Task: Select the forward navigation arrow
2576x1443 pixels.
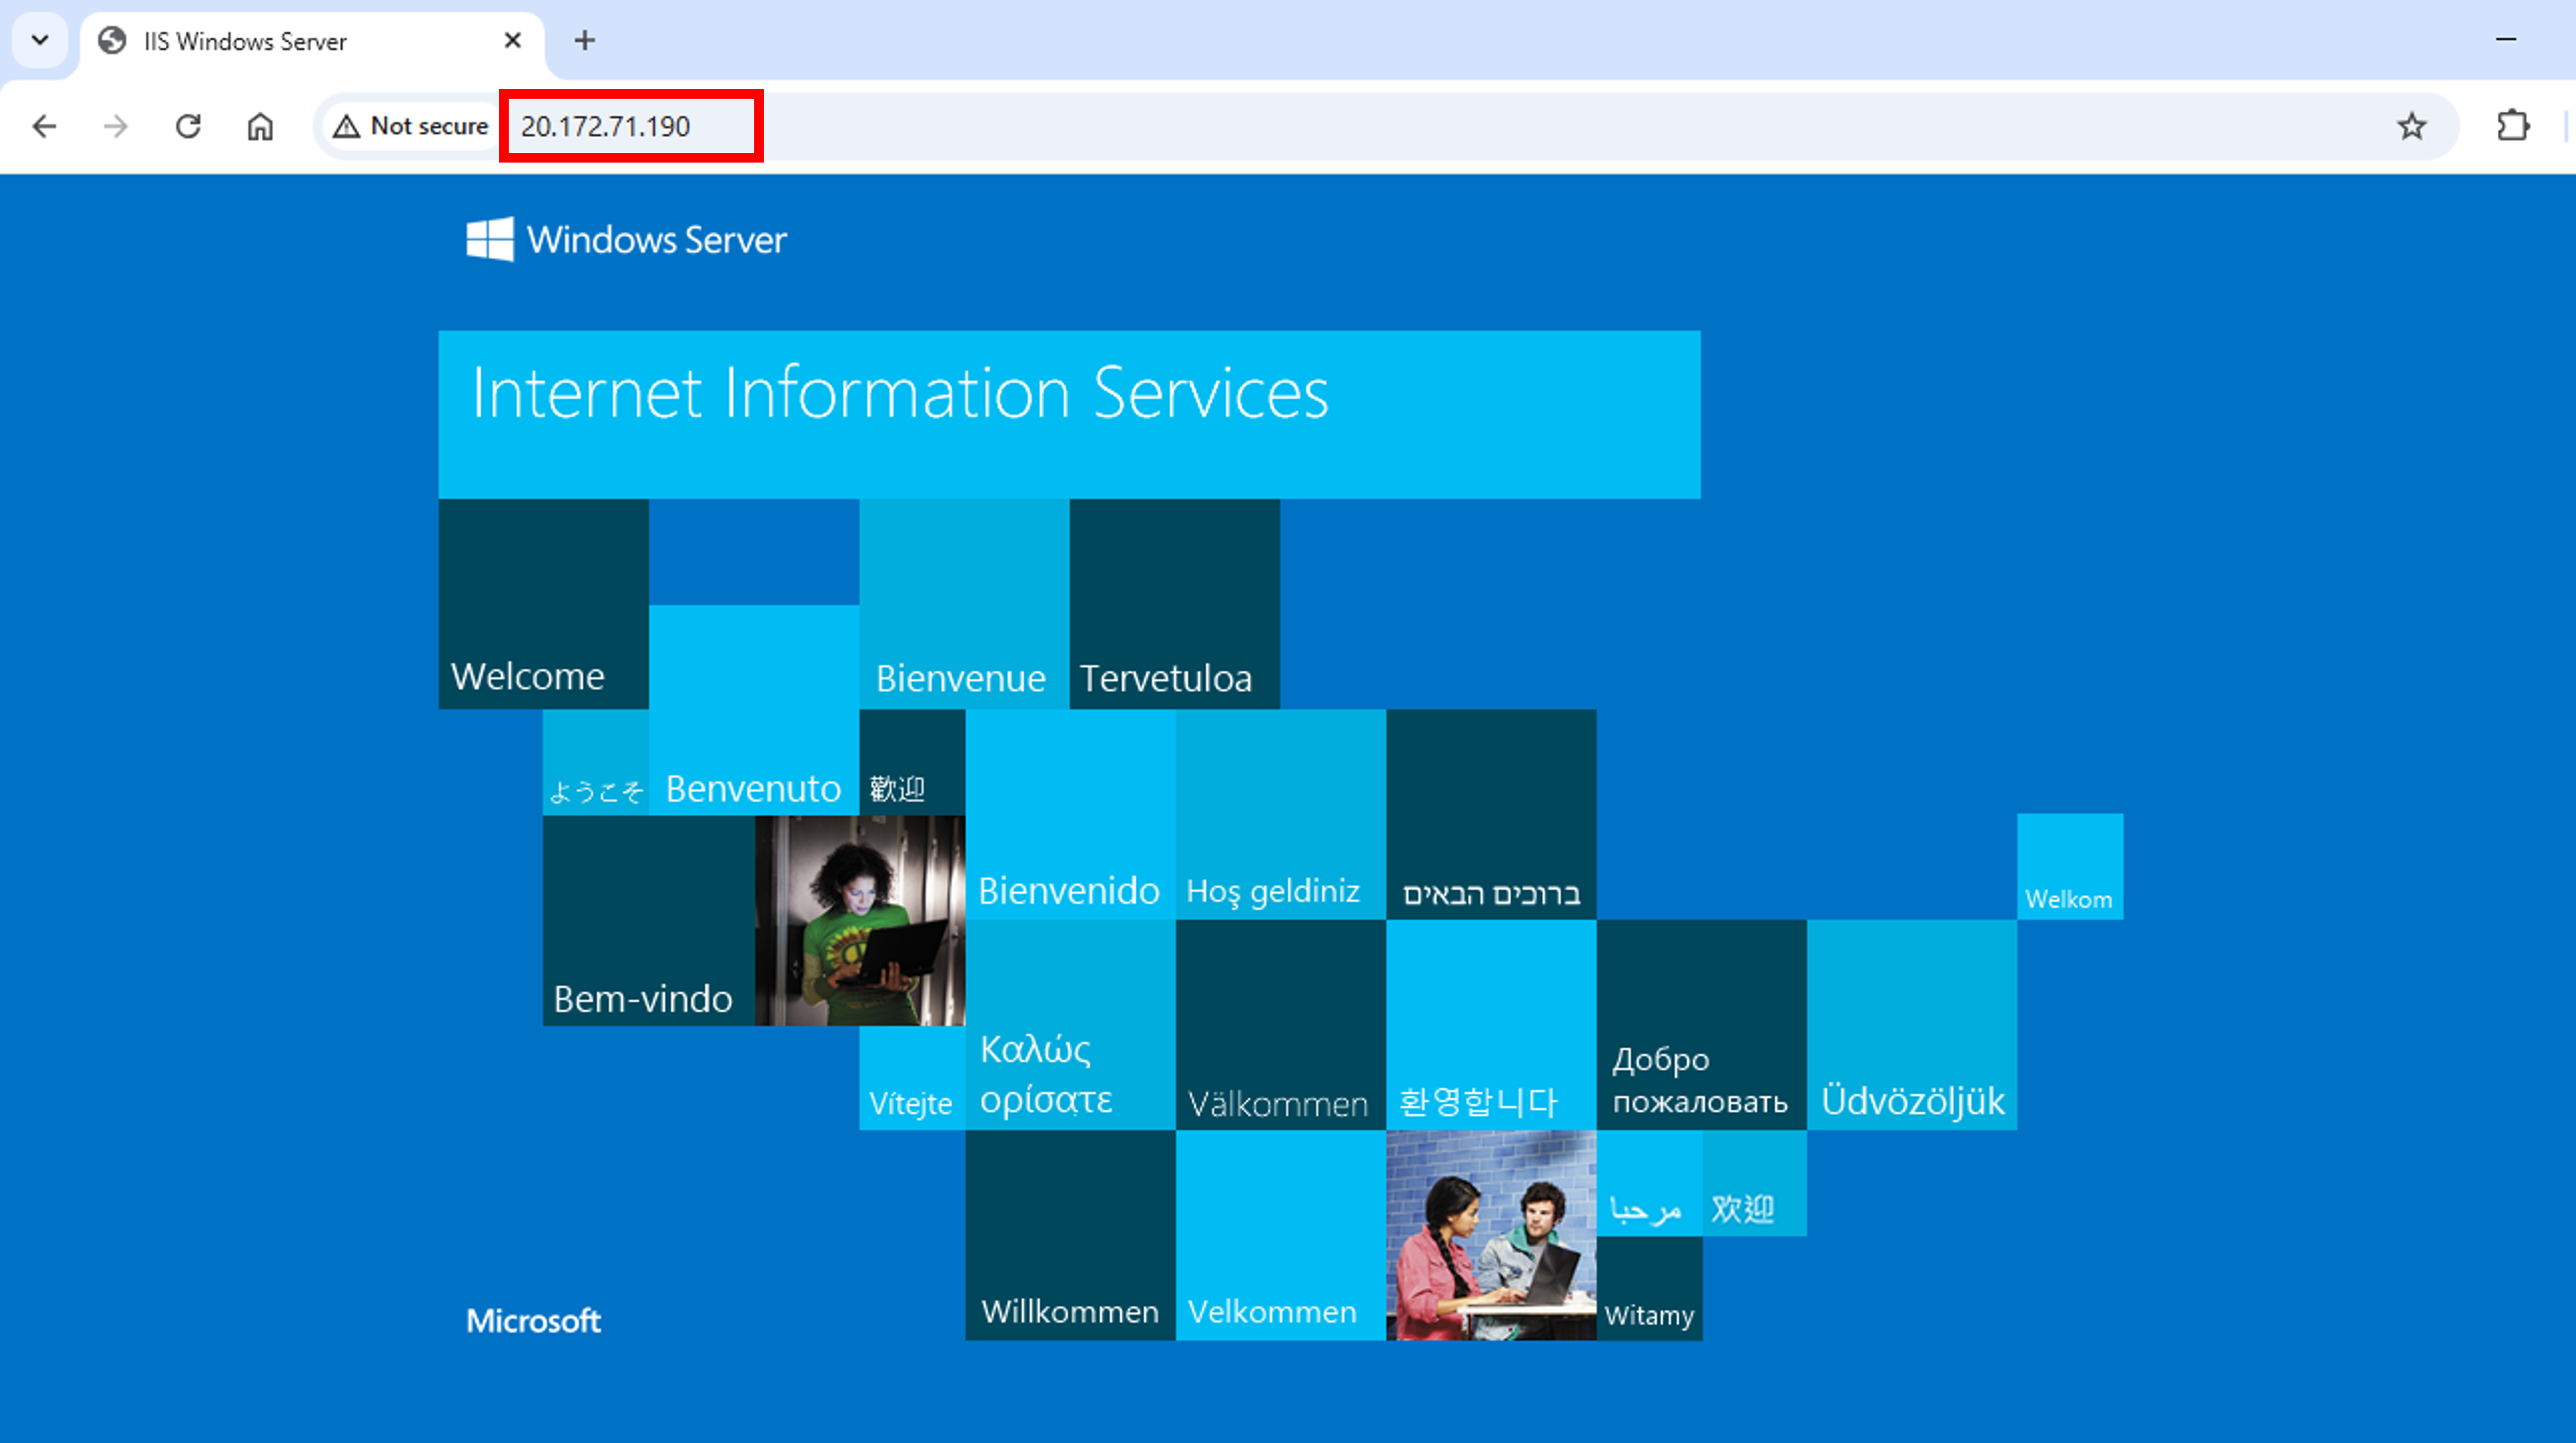Action: [115, 126]
